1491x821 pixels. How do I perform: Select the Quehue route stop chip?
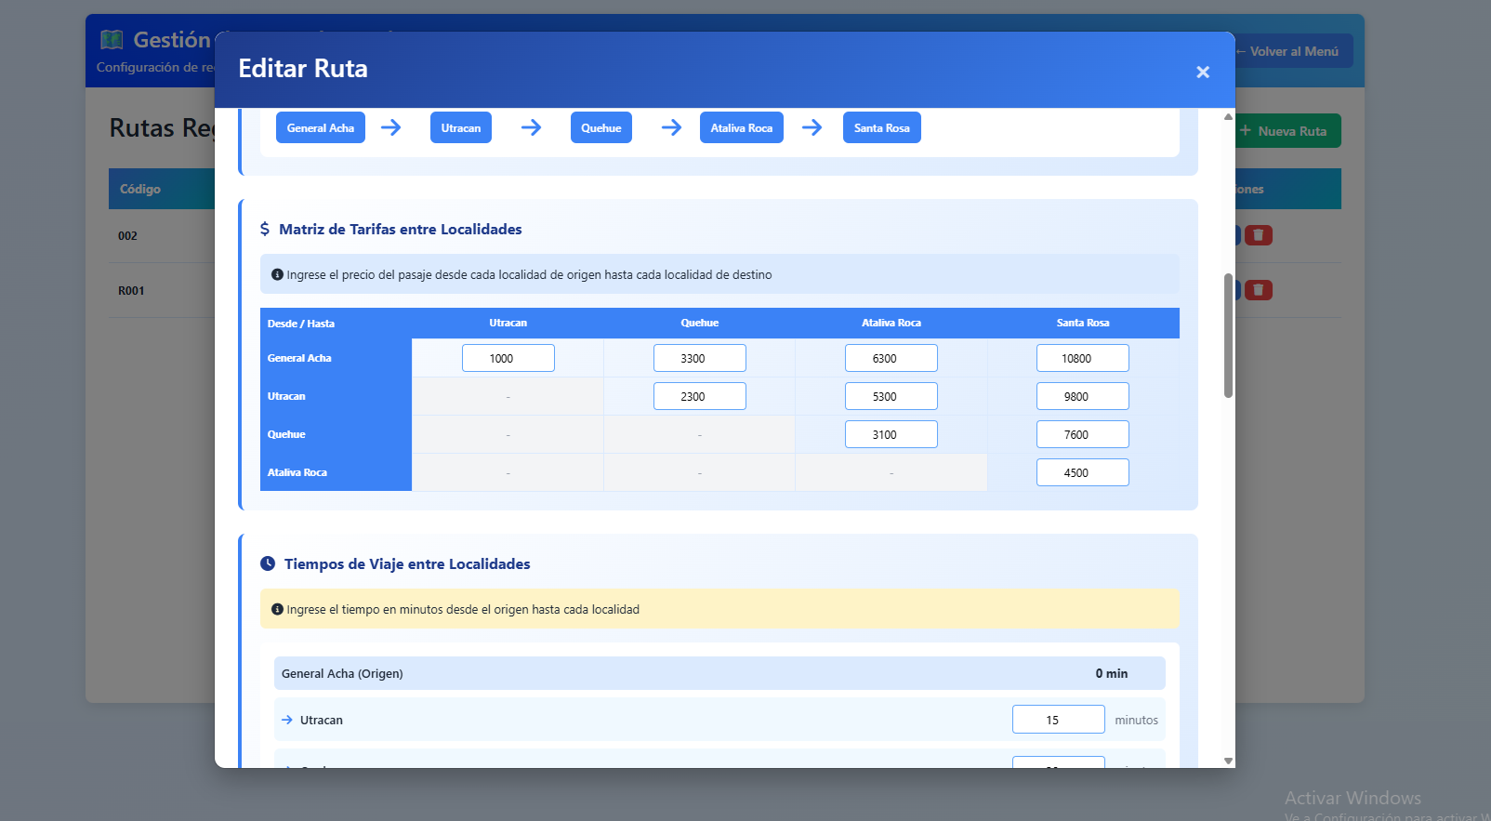pos(600,127)
